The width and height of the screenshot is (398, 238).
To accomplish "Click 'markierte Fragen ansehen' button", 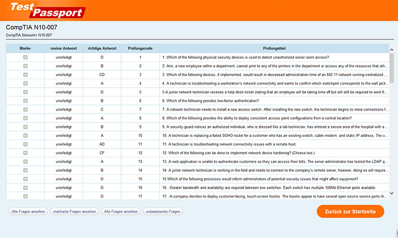I will 75,212.
